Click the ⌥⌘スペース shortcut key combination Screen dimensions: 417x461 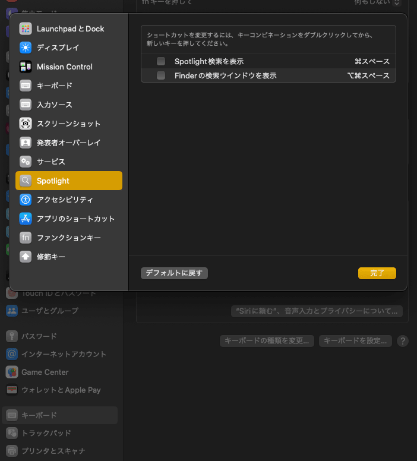368,75
